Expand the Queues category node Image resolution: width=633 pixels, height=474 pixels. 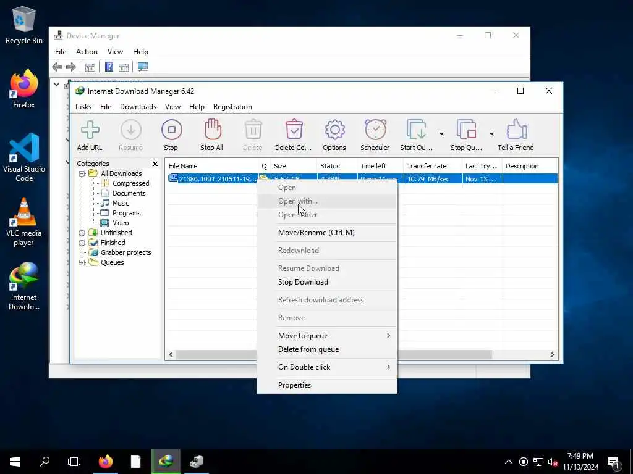(x=82, y=263)
